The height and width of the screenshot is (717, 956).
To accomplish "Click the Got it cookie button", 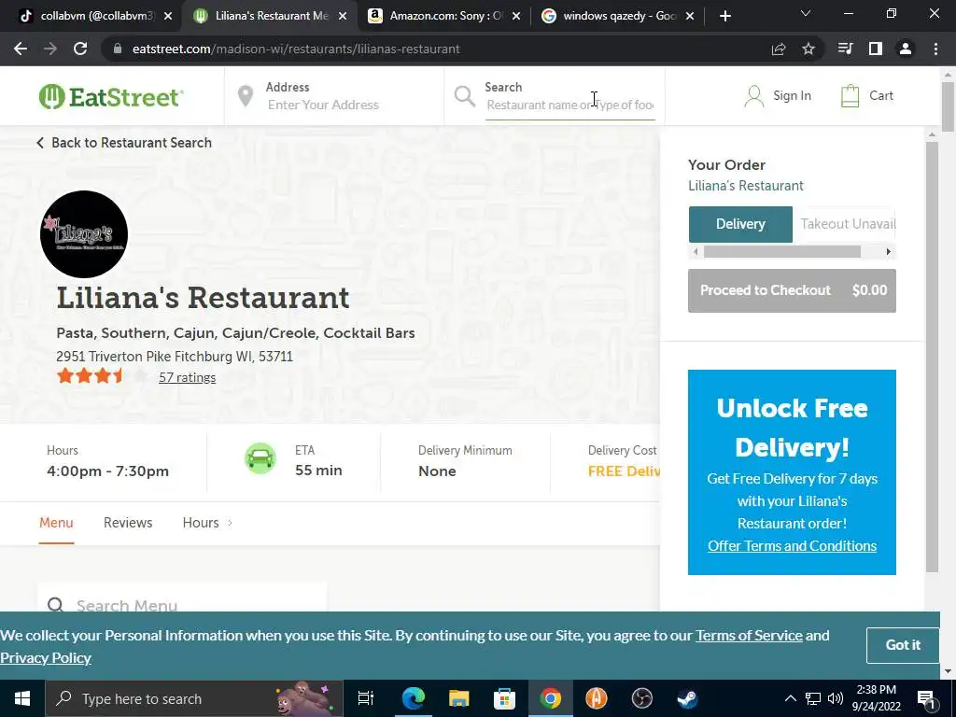I will (903, 645).
